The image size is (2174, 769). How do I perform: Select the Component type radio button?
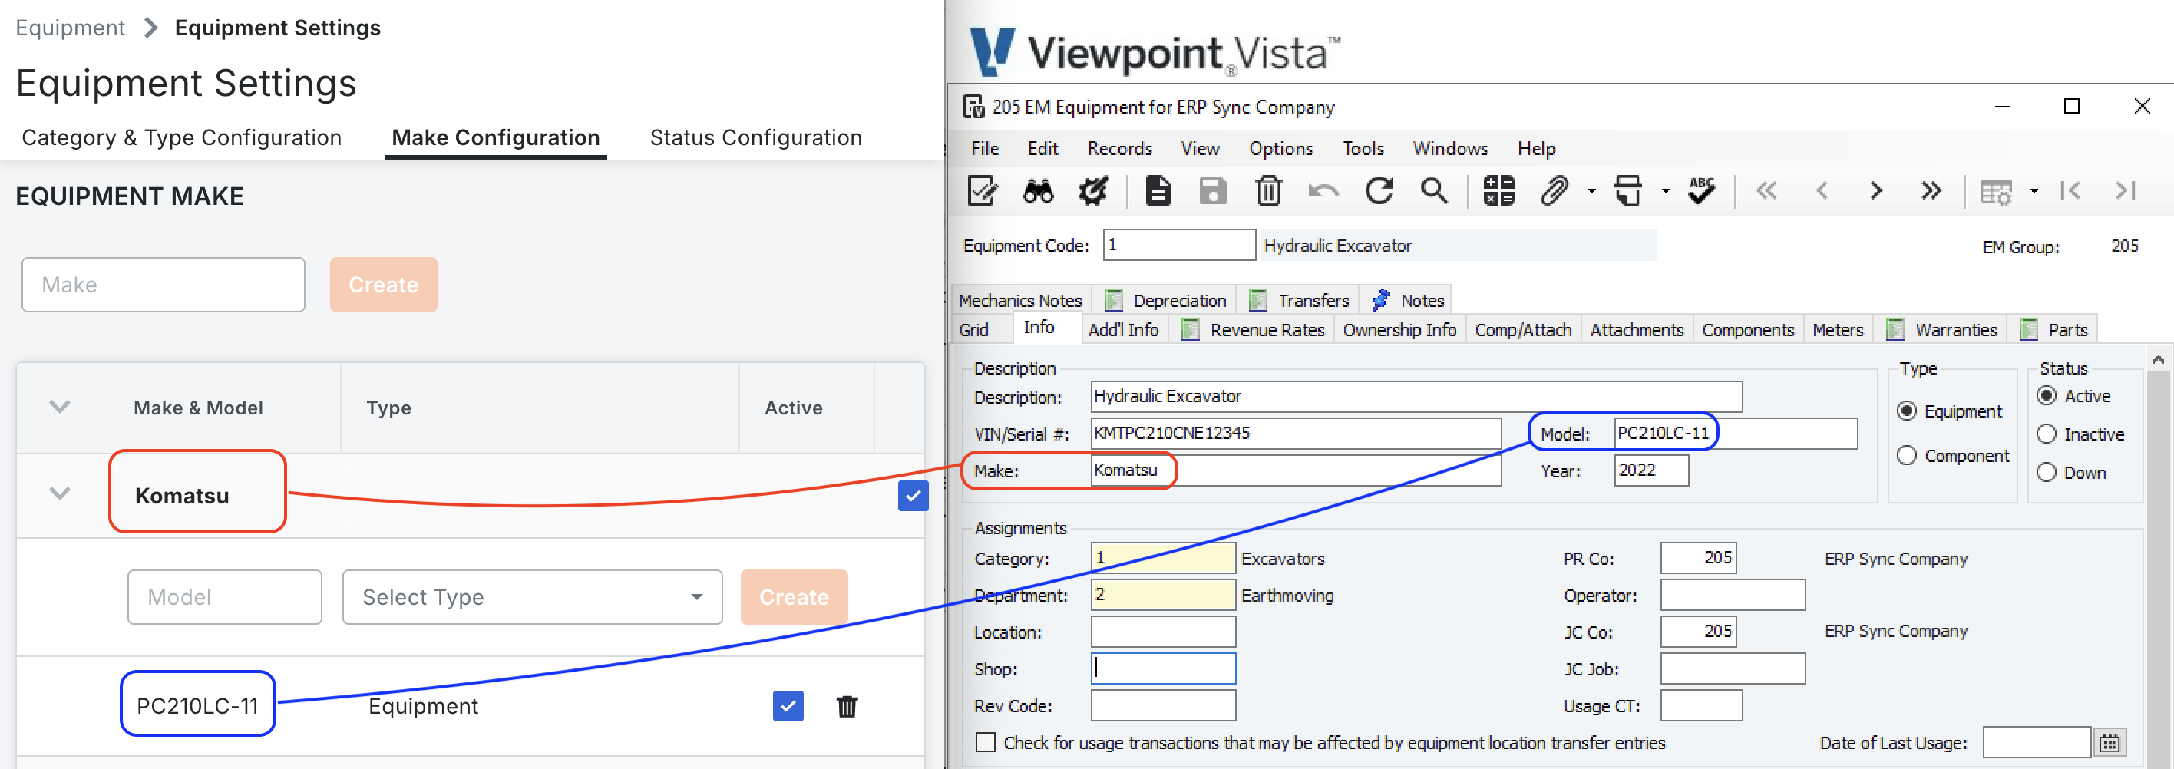(x=1906, y=456)
